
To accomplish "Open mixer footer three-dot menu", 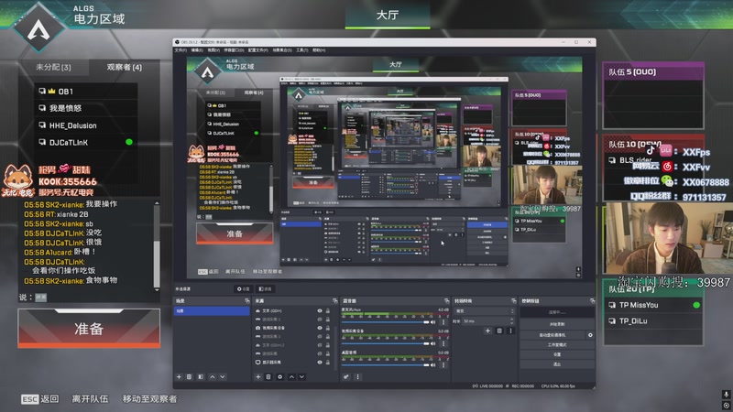I will [x=358, y=376].
